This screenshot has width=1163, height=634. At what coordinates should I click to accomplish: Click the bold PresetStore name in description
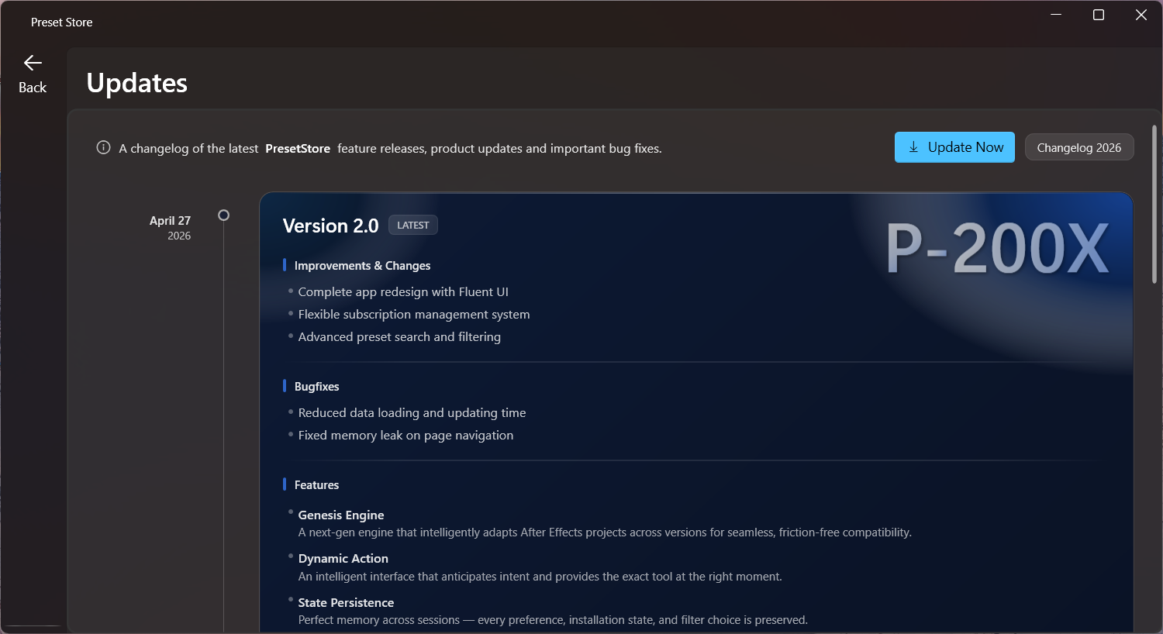coord(298,148)
